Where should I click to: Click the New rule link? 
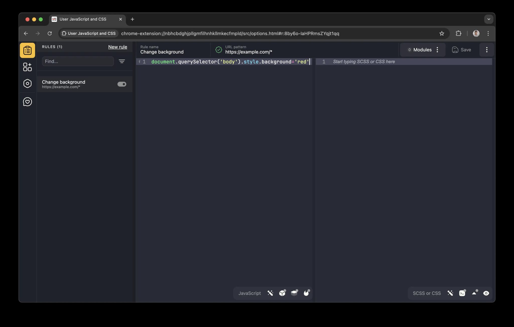pos(117,47)
